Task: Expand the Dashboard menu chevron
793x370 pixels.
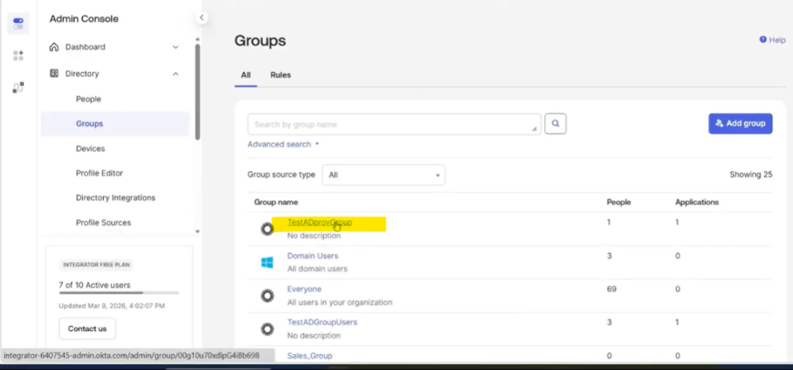Action: pyautogui.click(x=176, y=47)
